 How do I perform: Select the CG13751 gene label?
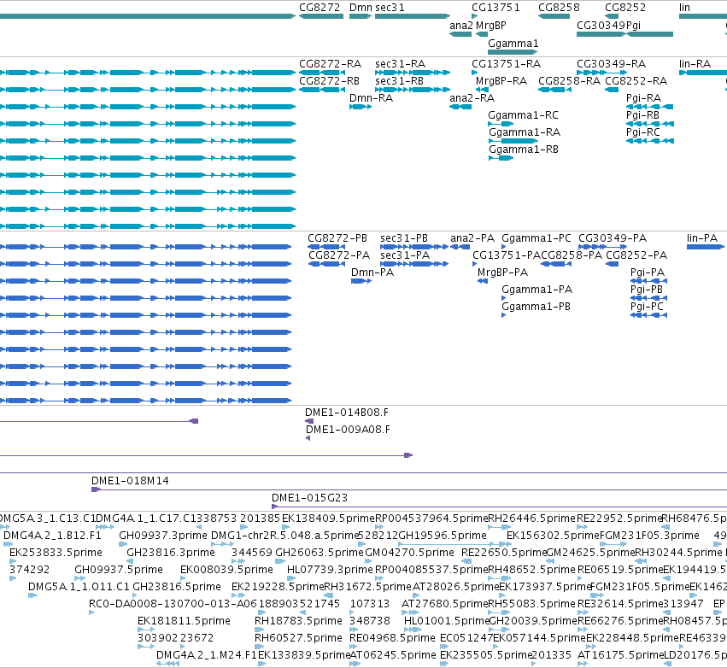click(495, 8)
